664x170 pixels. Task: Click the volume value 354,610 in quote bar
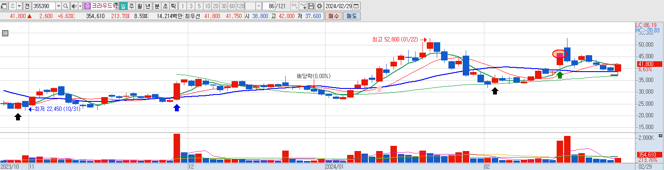[x=95, y=16]
